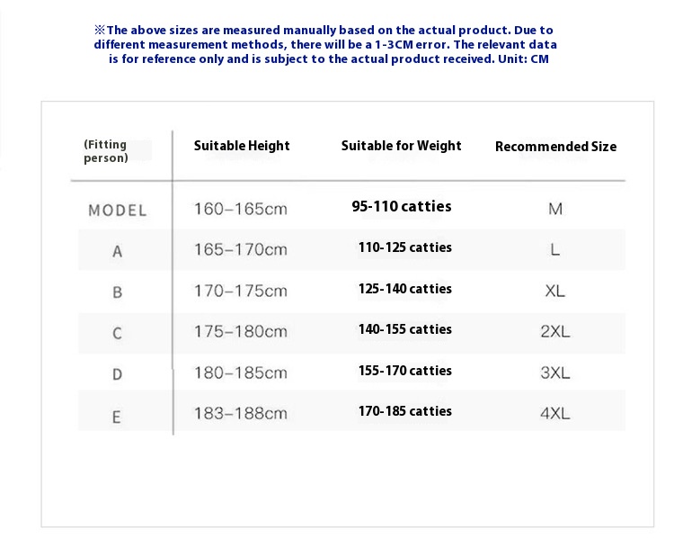674x548 pixels.
Task: Select the '(Fitting person)' header cell
Action: click(x=106, y=151)
